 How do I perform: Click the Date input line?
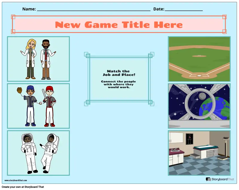point(183,9)
